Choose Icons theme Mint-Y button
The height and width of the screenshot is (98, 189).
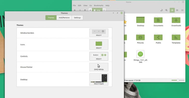point(99,44)
